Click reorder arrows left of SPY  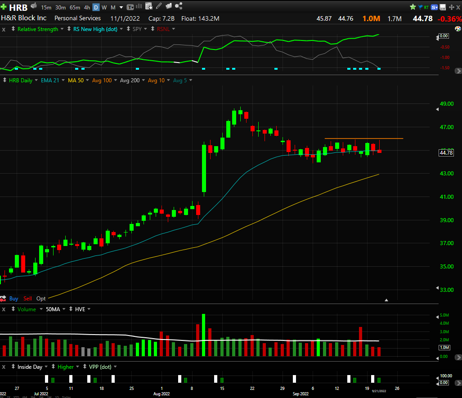tap(129, 29)
